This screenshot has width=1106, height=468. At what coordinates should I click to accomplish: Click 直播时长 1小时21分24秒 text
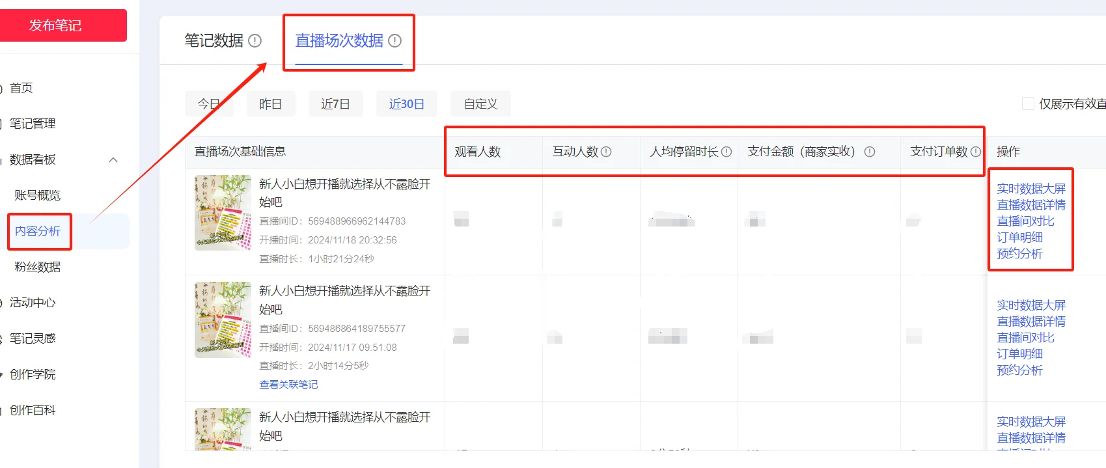pos(316,259)
